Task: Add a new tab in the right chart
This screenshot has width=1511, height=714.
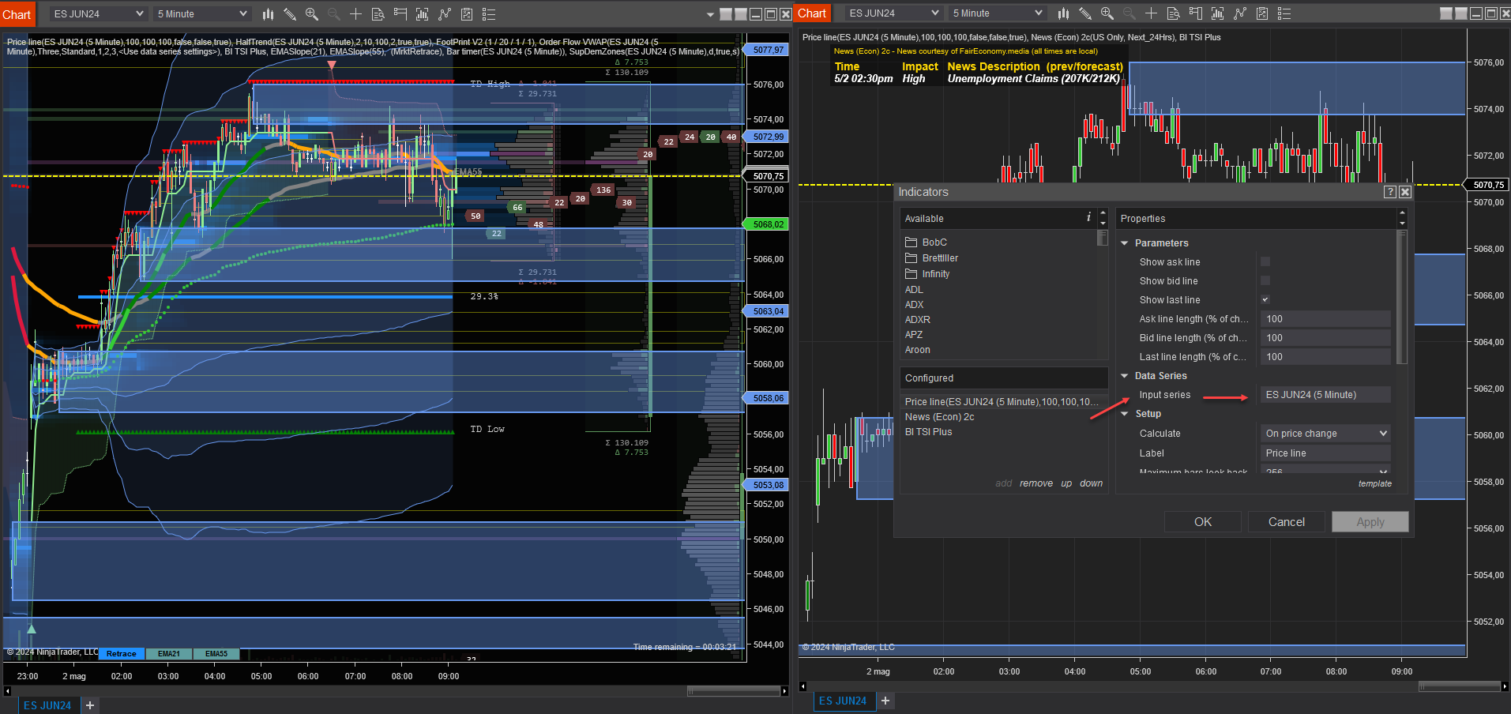Action: pos(885,701)
